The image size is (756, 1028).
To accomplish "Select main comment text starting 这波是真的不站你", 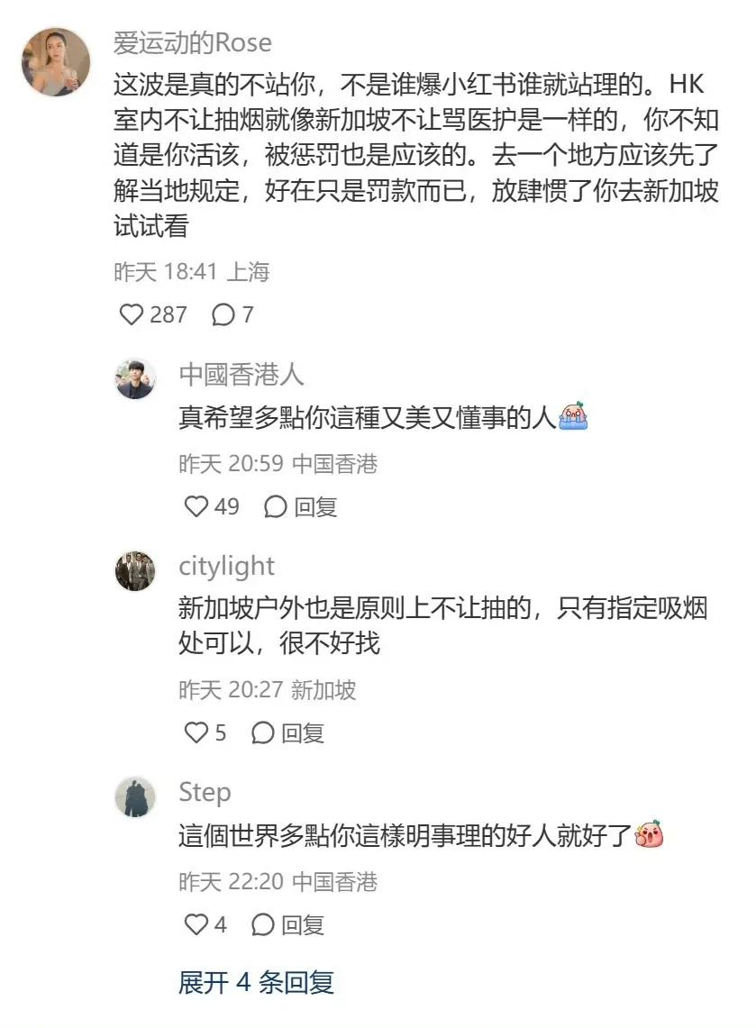I will tap(416, 155).
